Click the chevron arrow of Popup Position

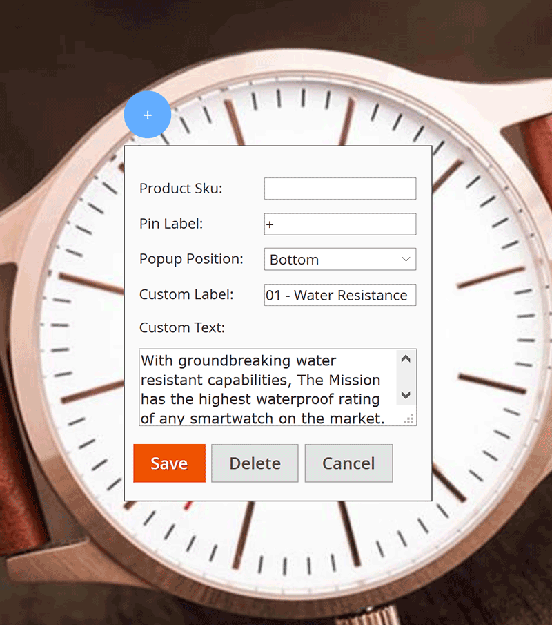click(406, 259)
